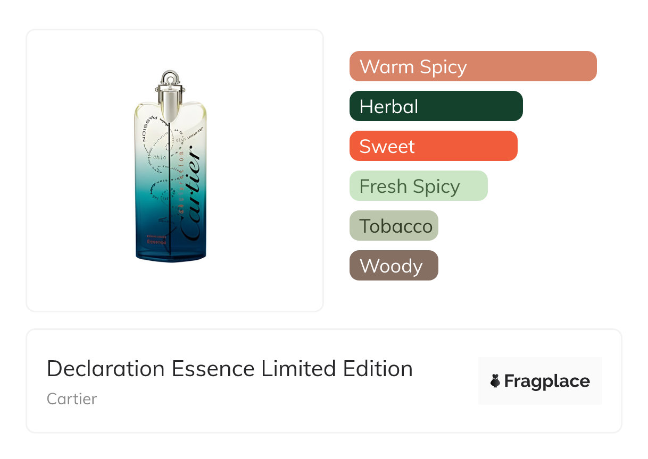Select the Tobacco accord tag
Image resolution: width=648 pixels, height=459 pixels.
pos(394,226)
